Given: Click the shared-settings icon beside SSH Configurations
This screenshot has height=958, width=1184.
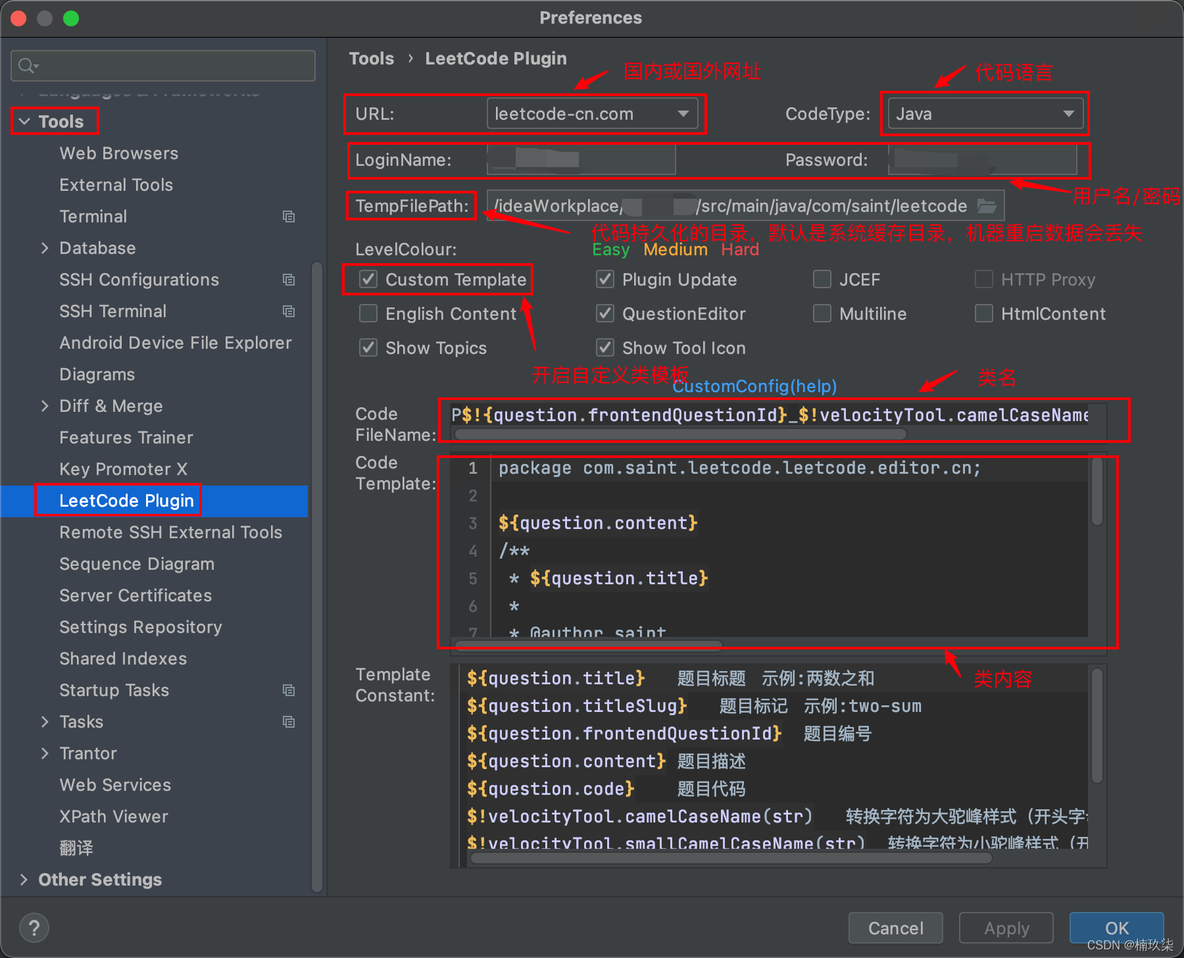Looking at the screenshot, I should click(289, 279).
